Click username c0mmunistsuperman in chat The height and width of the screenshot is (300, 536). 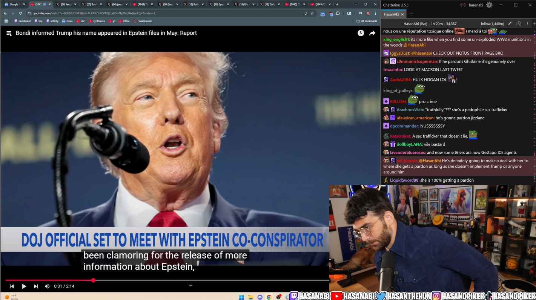coord(417,61)
